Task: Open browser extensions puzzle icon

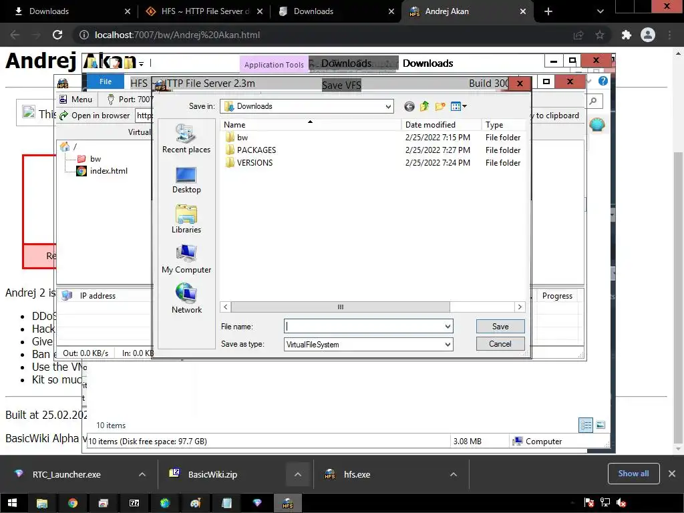Action: (x=627, y=35)
